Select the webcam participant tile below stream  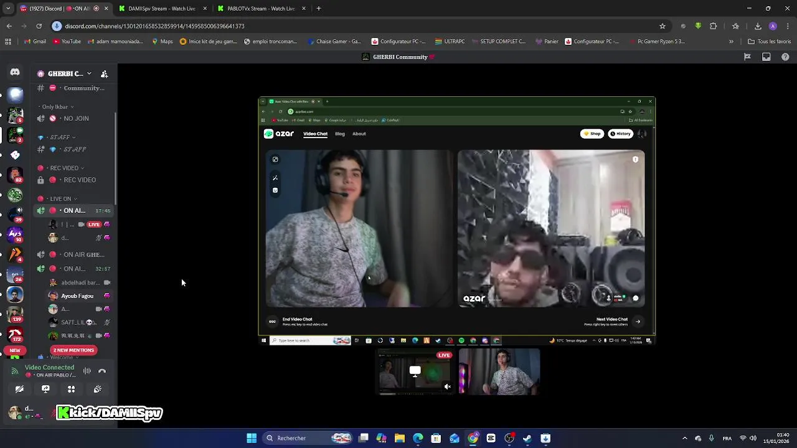click(x=499, y=371)
